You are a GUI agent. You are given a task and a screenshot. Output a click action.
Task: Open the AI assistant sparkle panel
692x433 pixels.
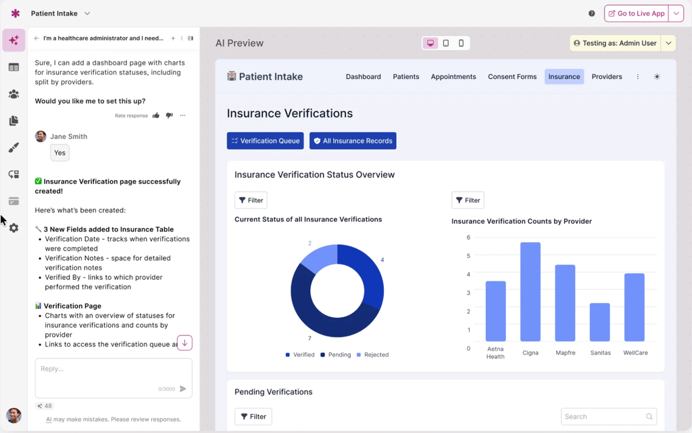pos(14,40)
